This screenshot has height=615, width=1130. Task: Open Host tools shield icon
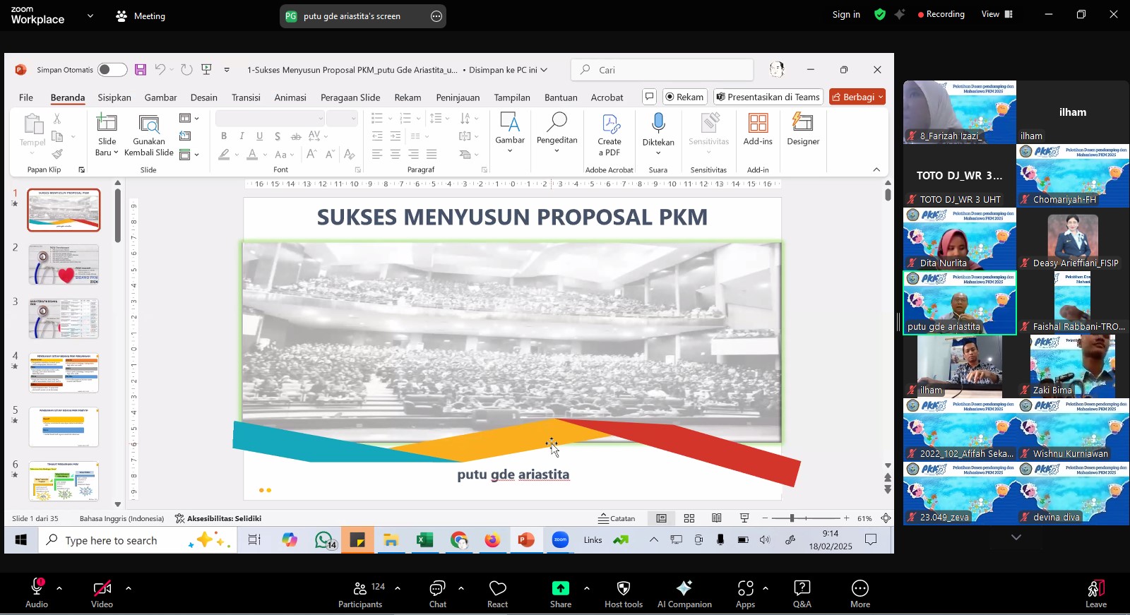(623, 589)
